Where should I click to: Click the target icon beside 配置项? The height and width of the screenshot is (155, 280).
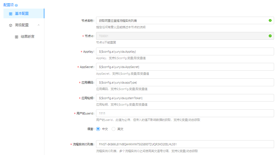coord(16,5)
